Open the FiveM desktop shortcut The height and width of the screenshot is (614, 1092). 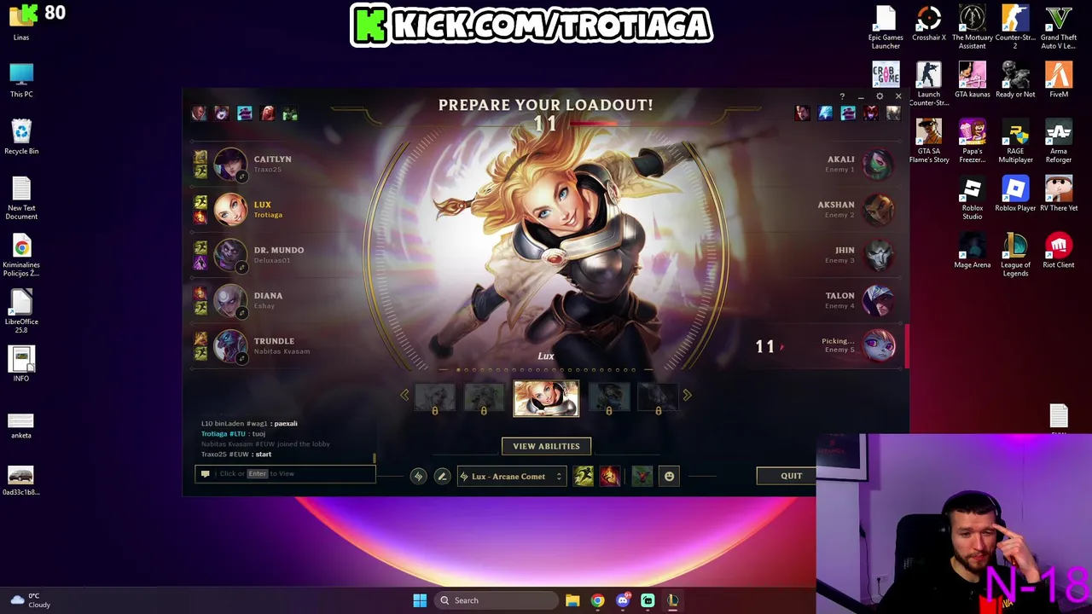(x=1059, y=80)
